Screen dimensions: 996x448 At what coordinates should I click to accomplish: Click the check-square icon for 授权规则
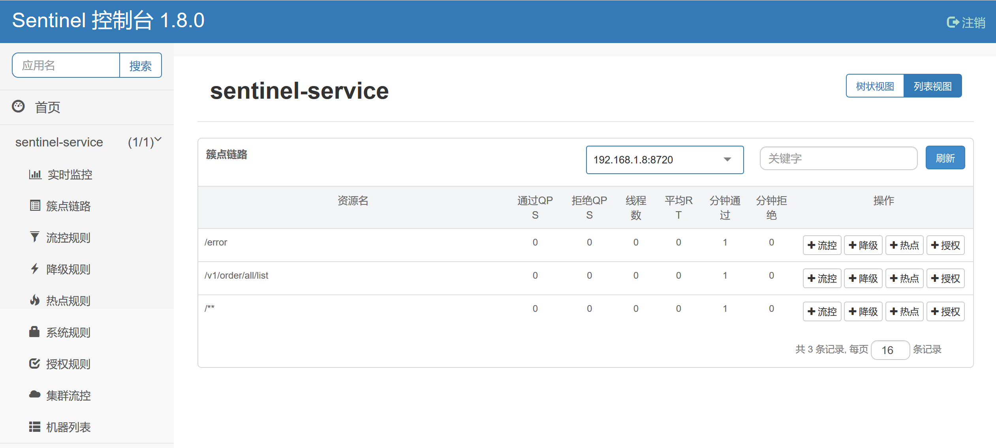(x=35, y=364)
